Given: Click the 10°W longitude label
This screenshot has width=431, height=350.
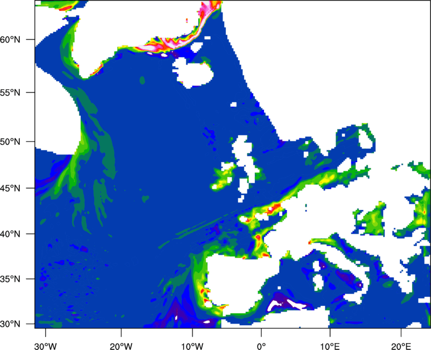Looking at the screenshot, I should (x=192, y=346).
